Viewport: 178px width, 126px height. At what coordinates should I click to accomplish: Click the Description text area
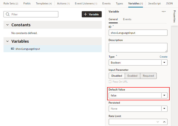pos(138,48)
